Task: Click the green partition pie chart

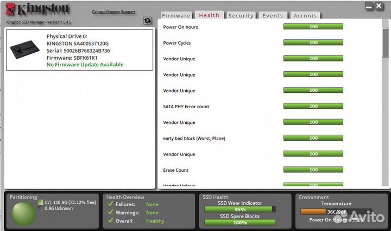Action: coord(24,214)
